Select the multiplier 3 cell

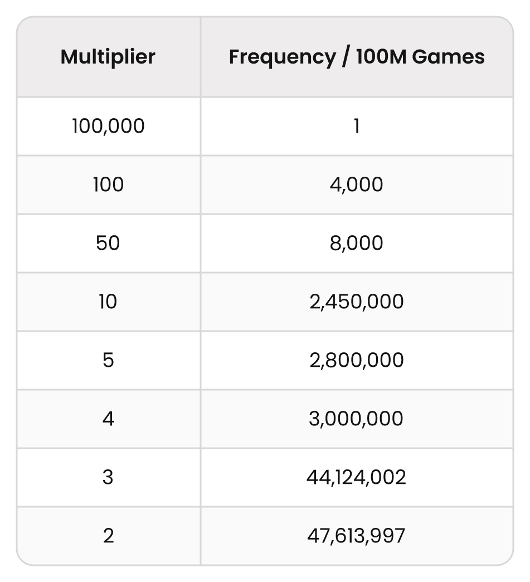point(108,477)
